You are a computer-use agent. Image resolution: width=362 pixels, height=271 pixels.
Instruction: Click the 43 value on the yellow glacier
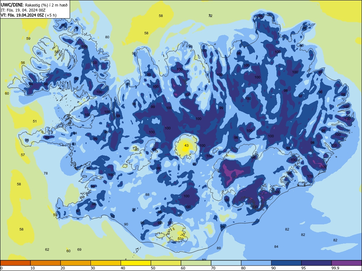pyautogui.click(x=186, y=145)
